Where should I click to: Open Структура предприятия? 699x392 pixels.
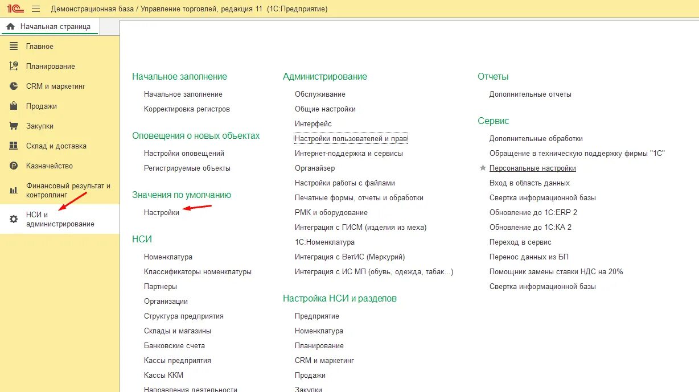pyautogui.click(x=184, y=316)
